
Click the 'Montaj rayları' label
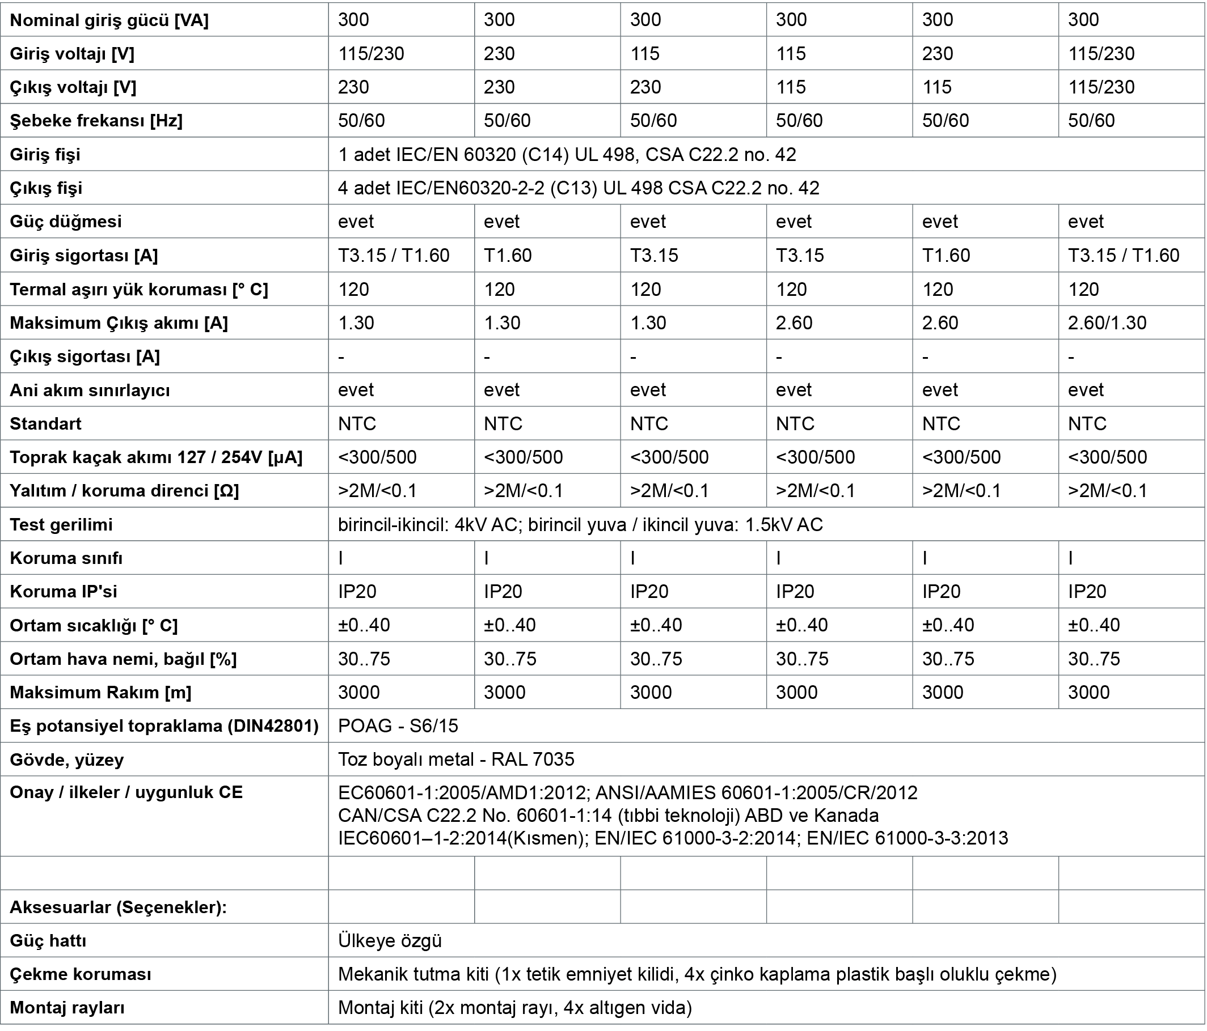[67, 1008]
